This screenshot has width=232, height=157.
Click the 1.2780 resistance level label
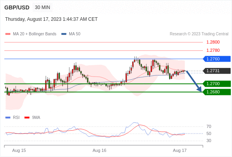tap(213, 50)
